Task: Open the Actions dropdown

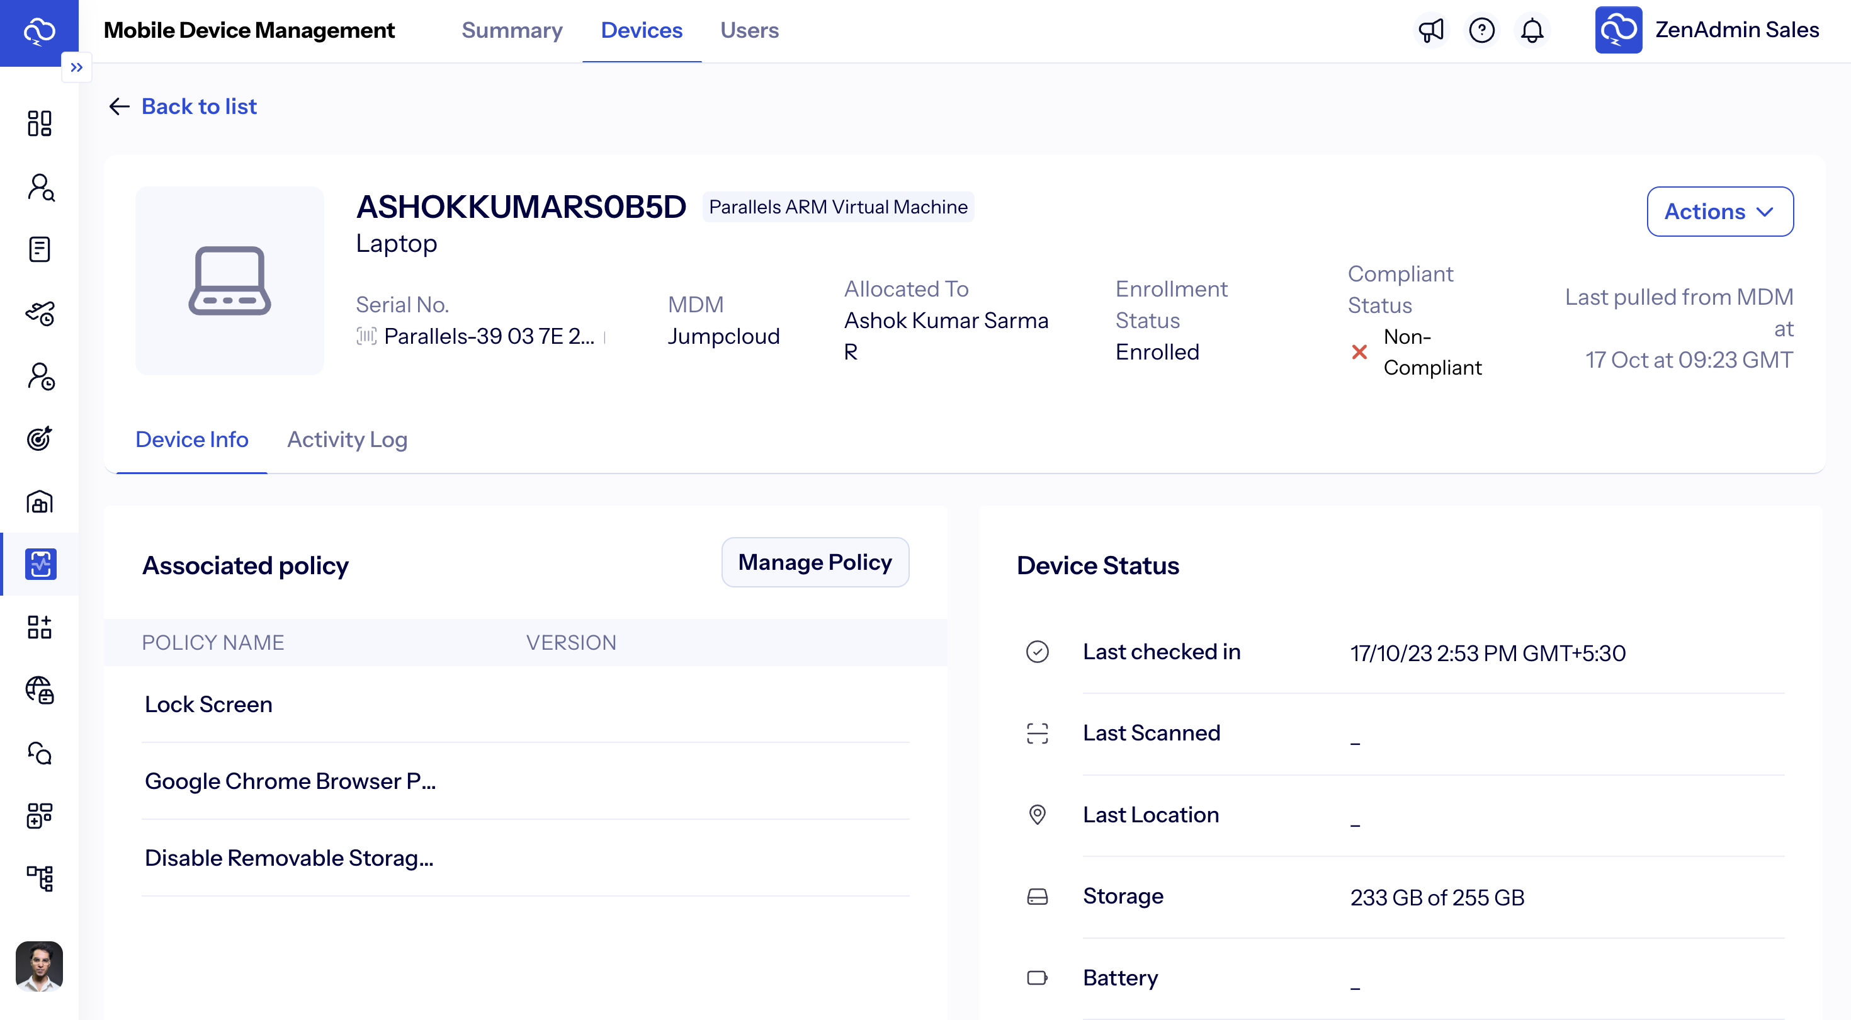Action: [1719, 212]
